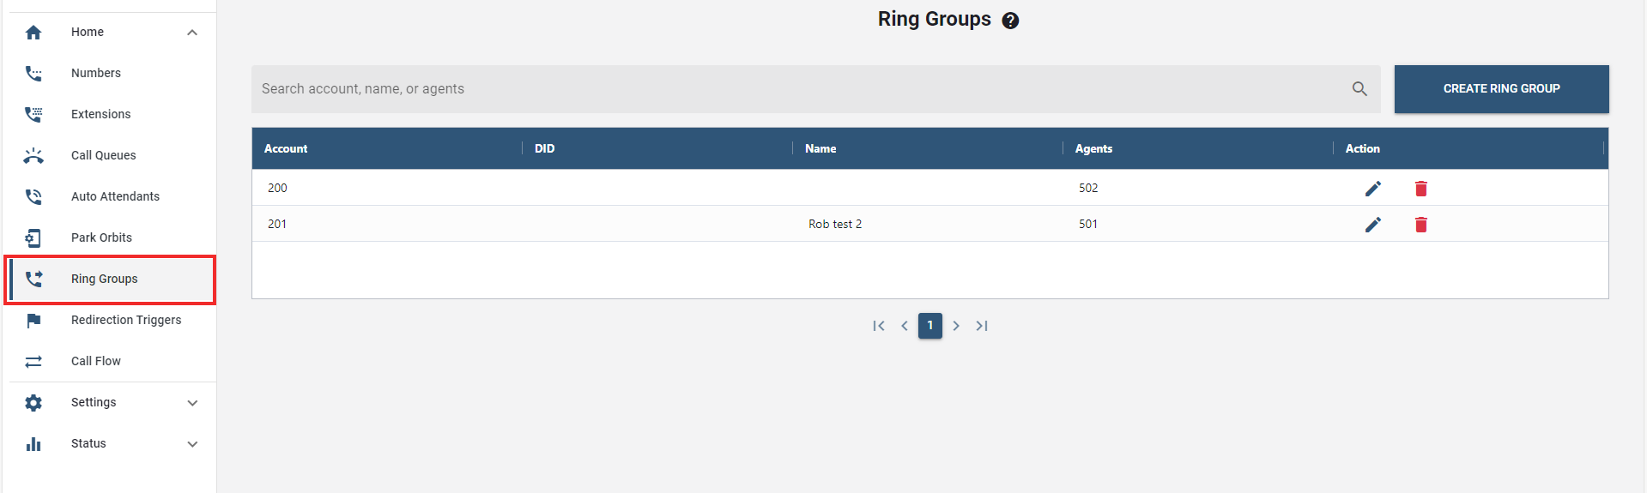Sort table by Account column header

click(286, 148)
